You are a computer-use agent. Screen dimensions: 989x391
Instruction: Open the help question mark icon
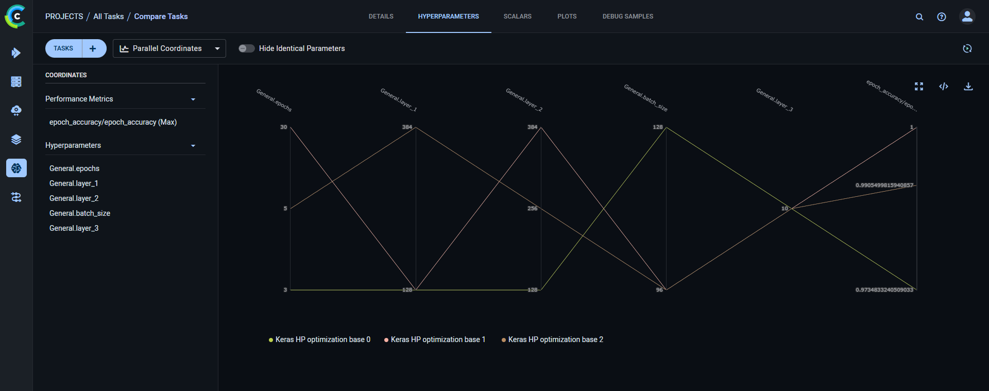coord(941,17)
